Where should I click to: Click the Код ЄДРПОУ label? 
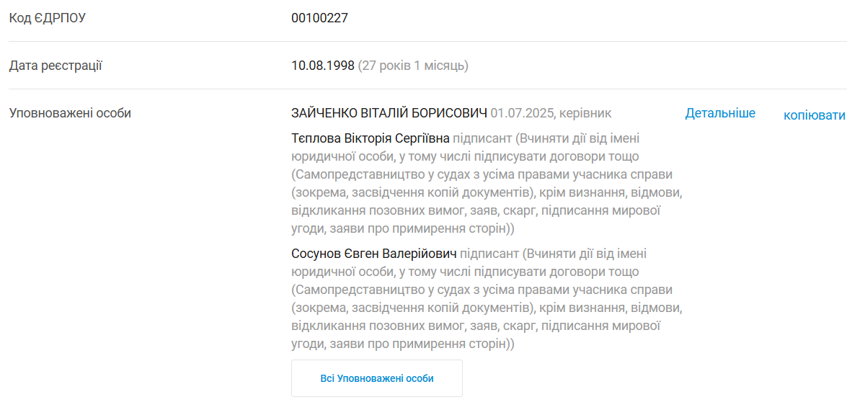pyautogui.click(x=47, y=18)
